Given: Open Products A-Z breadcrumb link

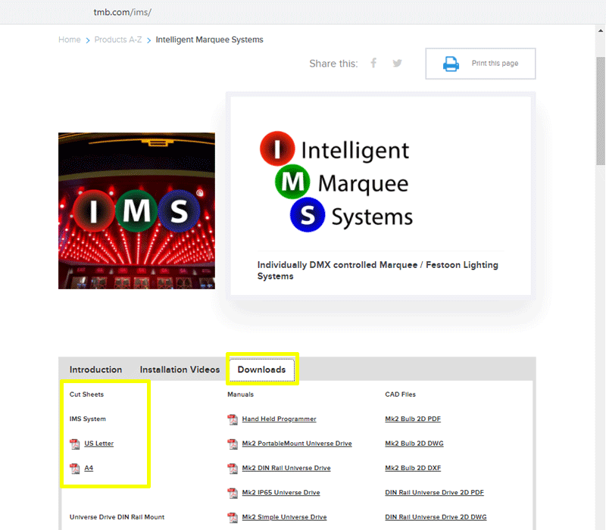Looking at the screenshot, I should (x=117, y=40).
